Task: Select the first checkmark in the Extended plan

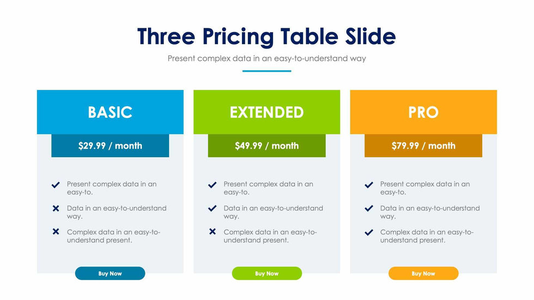Action: (x=213, y=185)
